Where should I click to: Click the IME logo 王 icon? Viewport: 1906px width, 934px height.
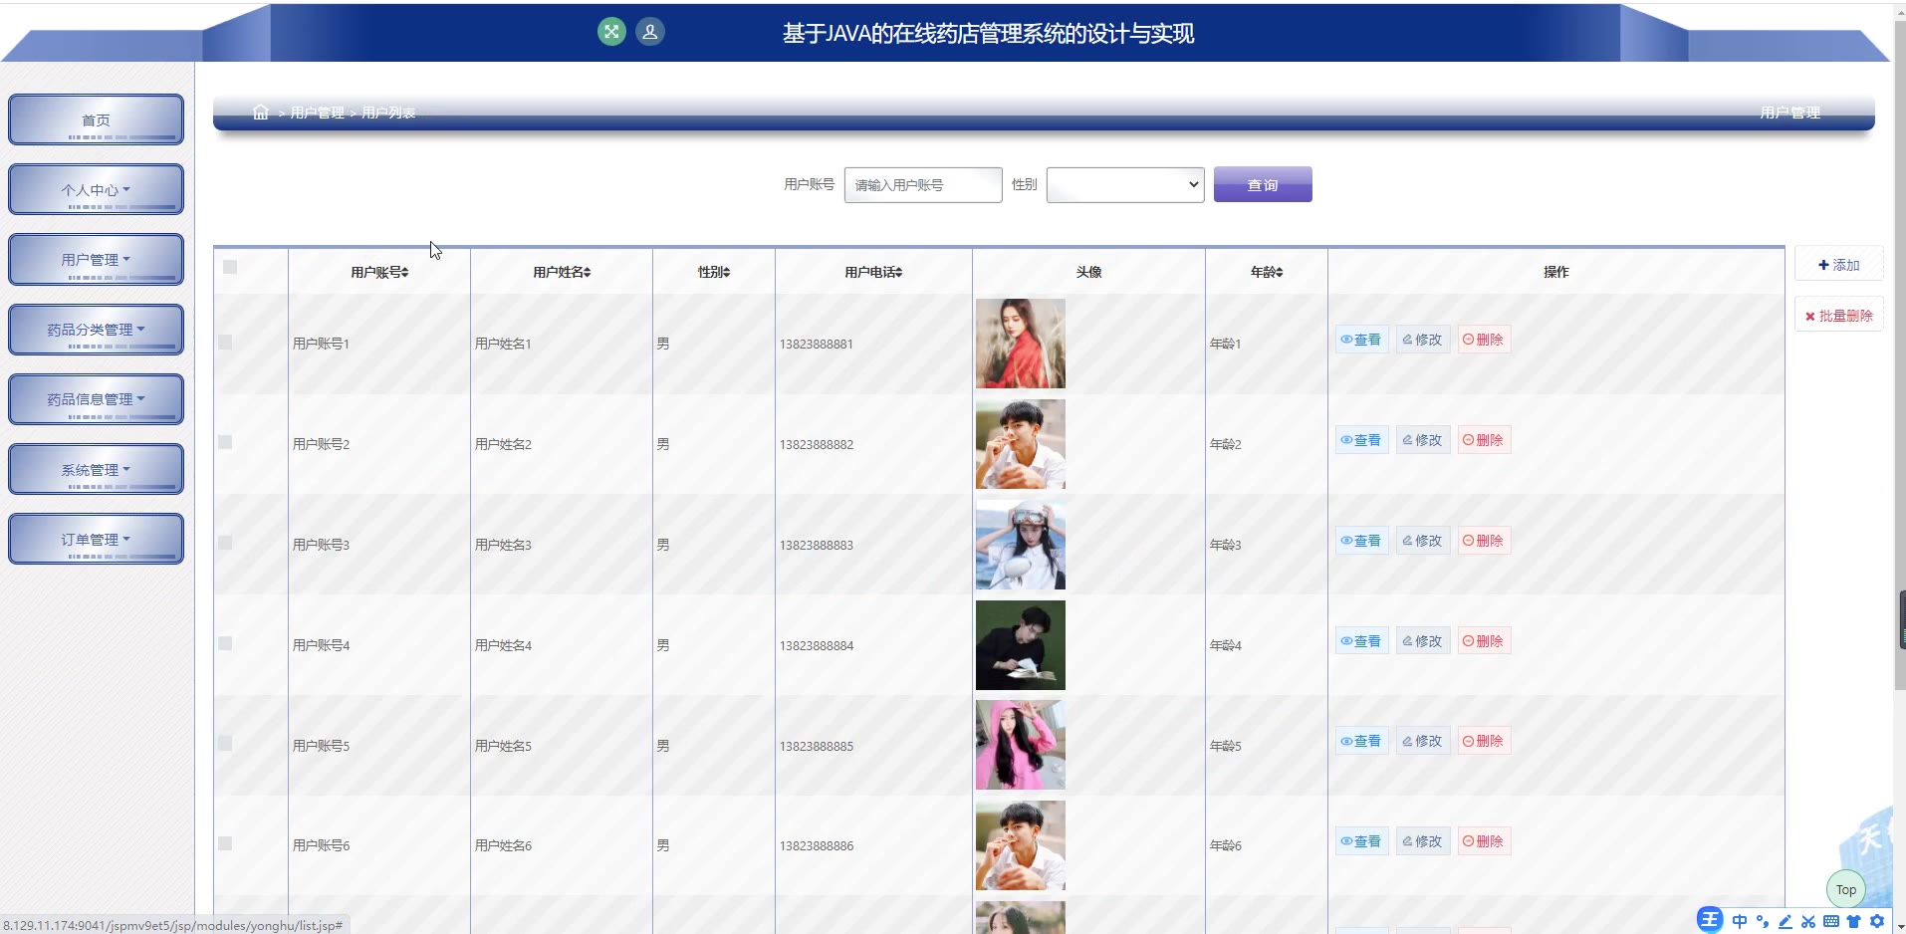1710,920
